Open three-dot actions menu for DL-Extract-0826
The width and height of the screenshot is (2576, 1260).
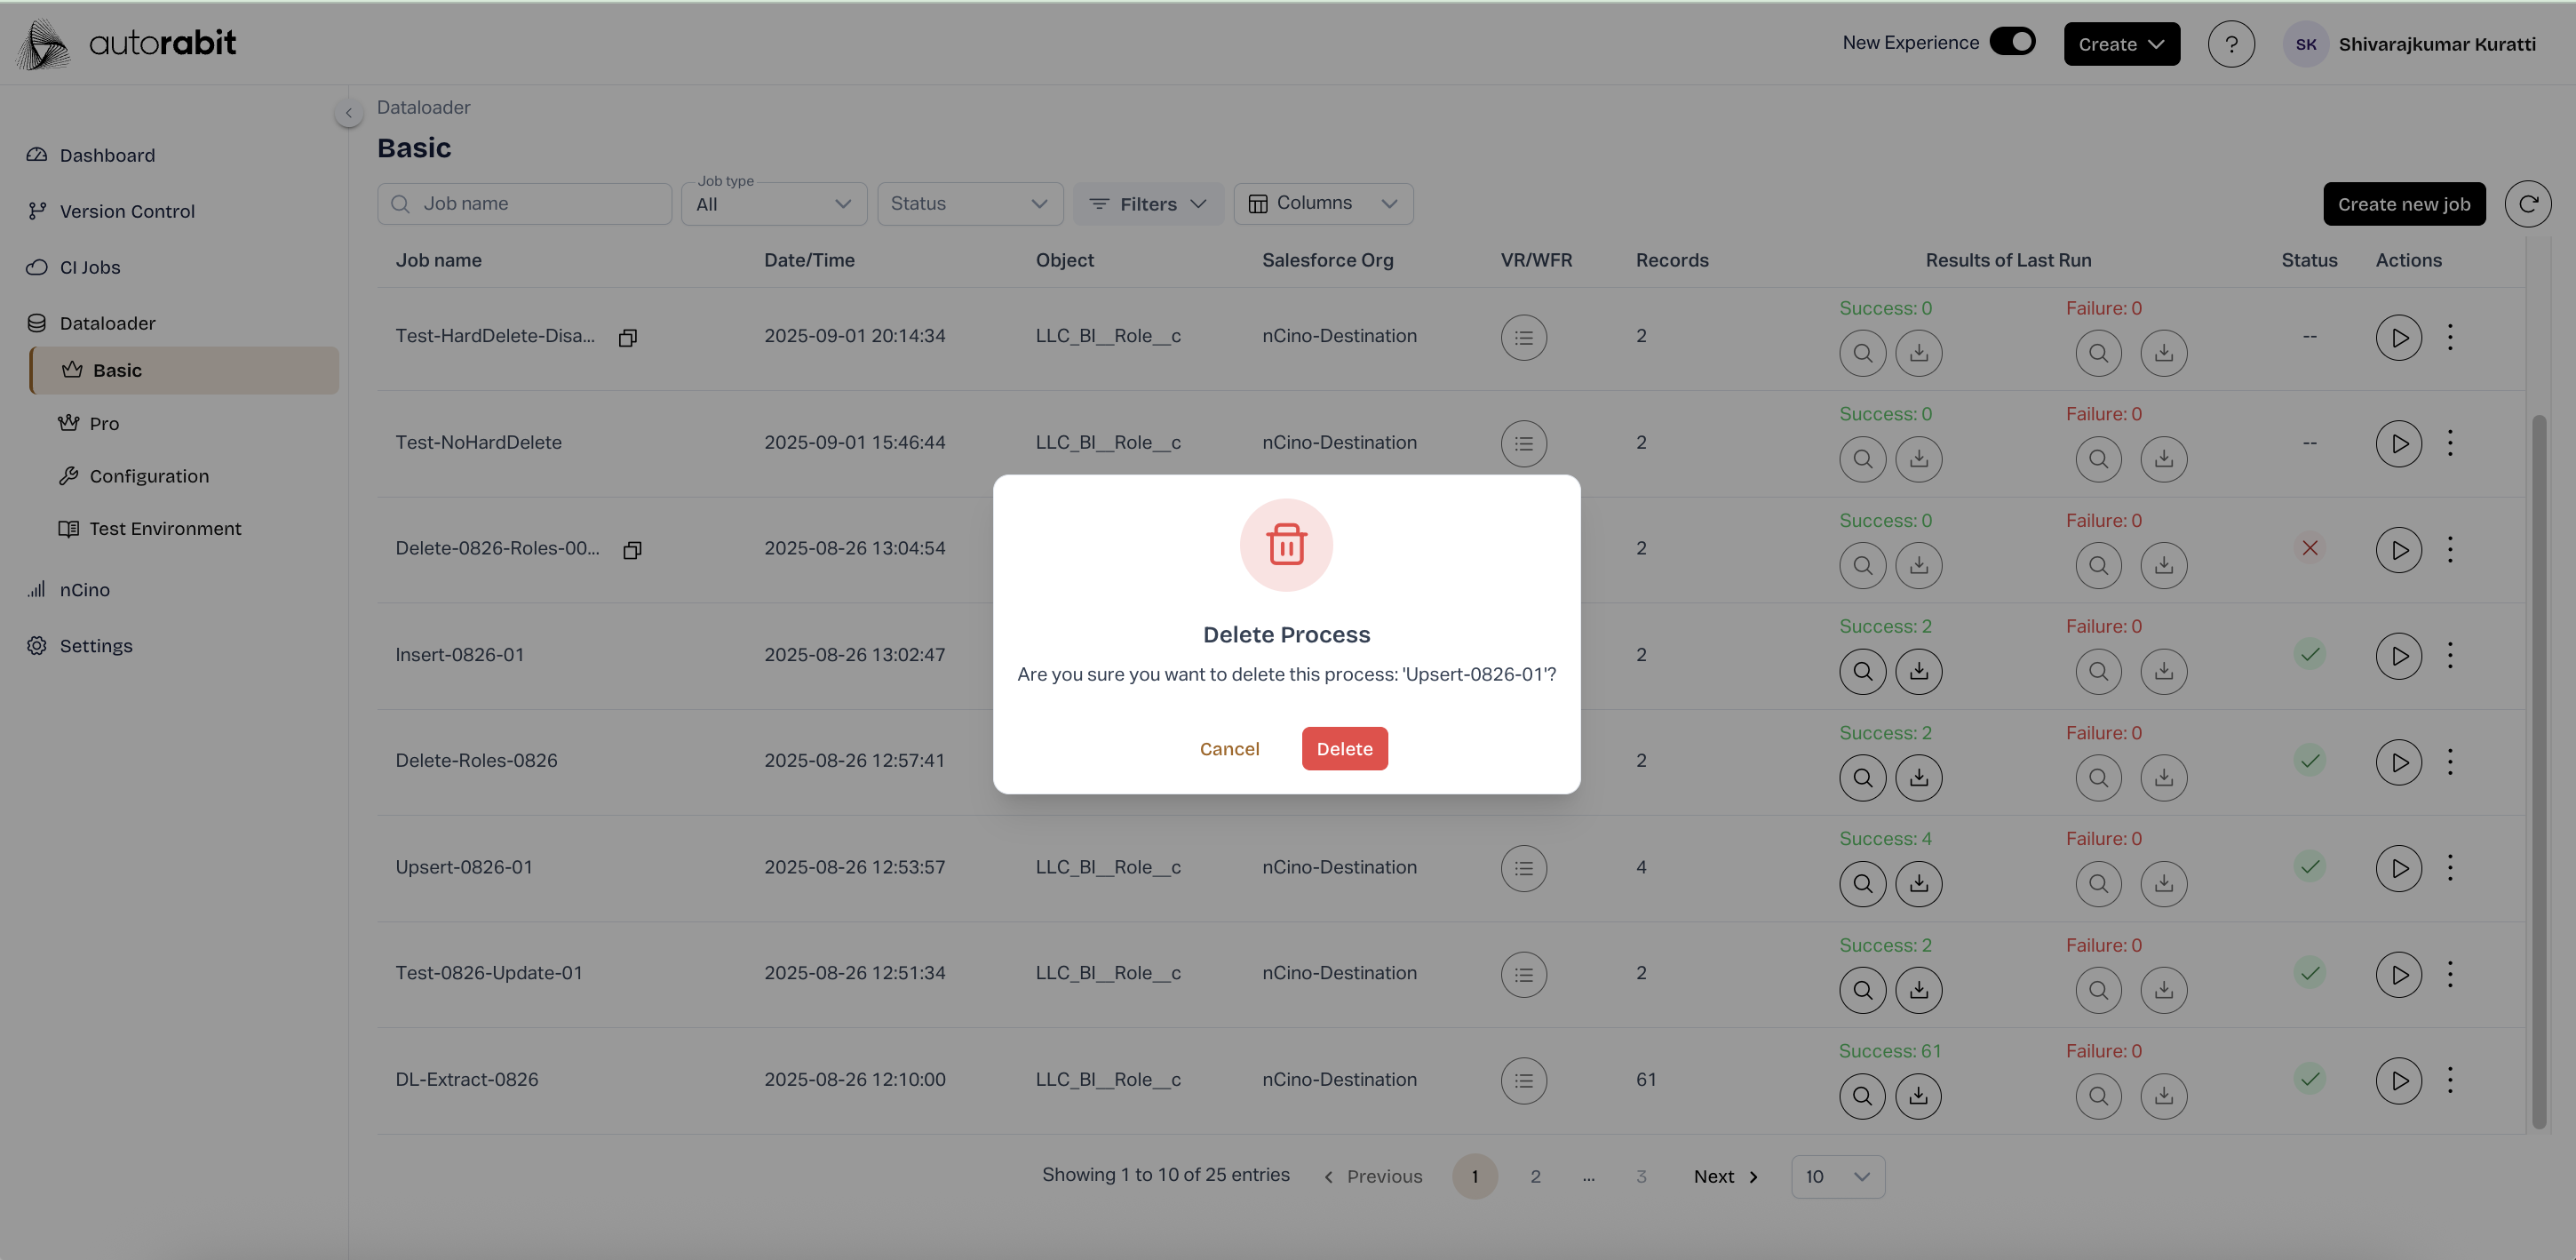point(2449,1080)
